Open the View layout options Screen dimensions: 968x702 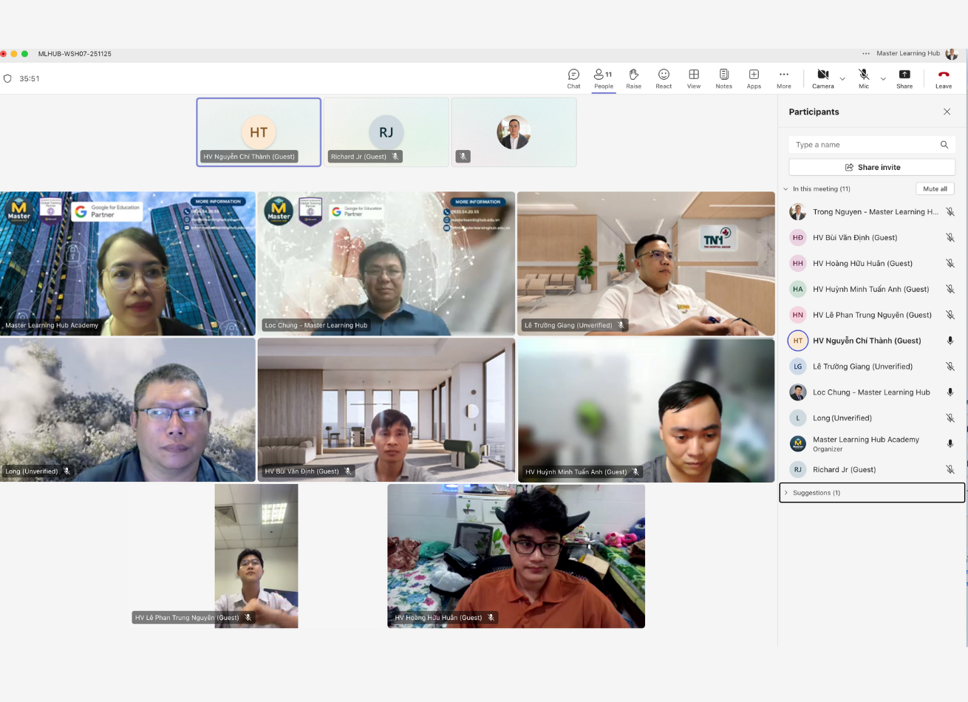click(694, 78)
